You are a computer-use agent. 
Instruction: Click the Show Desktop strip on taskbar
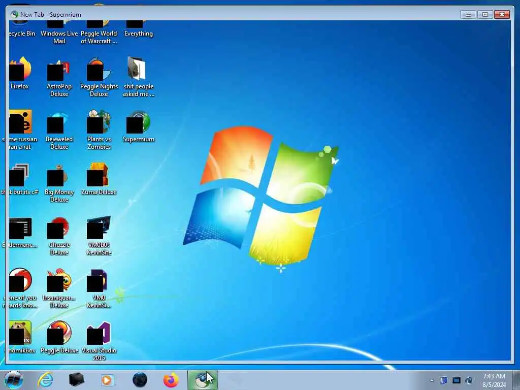tap(516, 380)
